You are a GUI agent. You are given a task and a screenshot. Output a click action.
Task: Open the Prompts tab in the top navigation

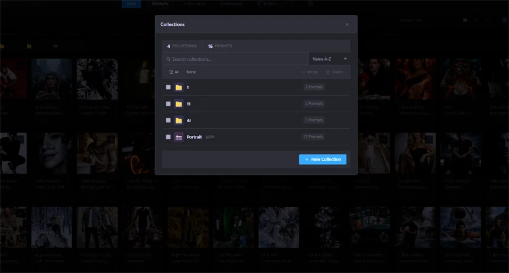pyautogui.click(x=160, y=4)
